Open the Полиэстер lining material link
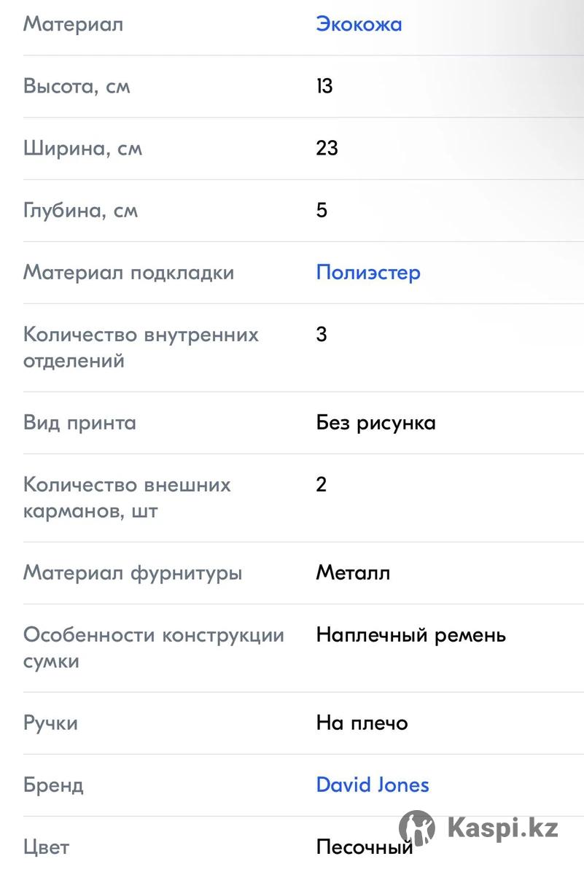The width and height of the screenshot is (584, 875). (368, 273)
